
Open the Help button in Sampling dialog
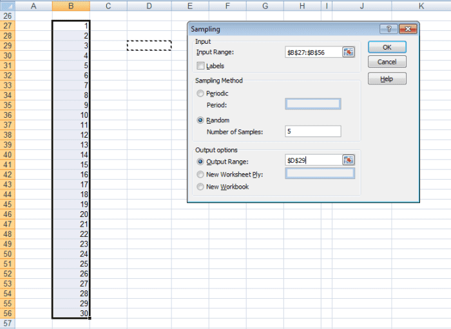tap(387, 79)
